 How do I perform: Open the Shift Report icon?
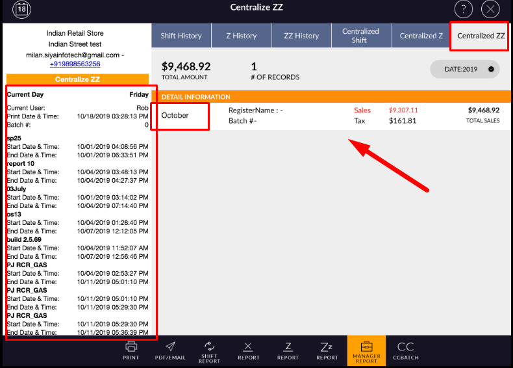[209, 351]
